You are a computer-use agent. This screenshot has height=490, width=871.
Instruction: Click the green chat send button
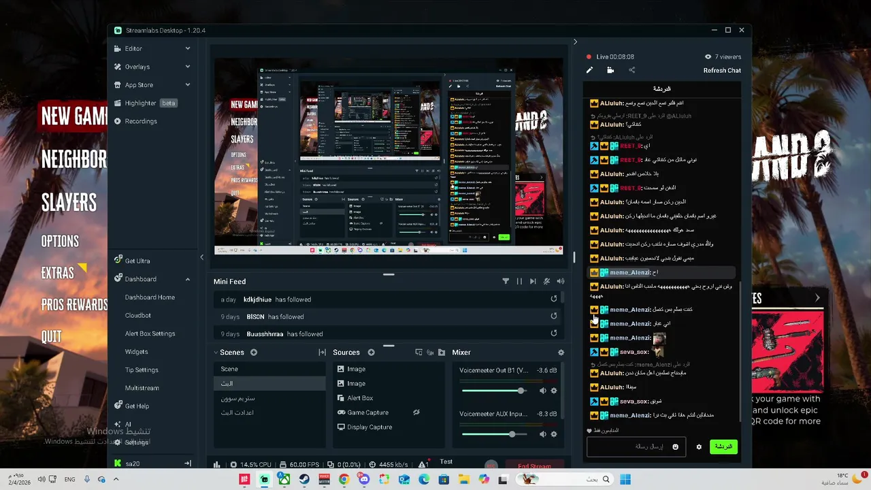(x=723, y=446)
